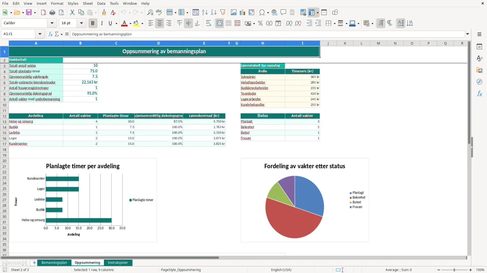Insert a hyperlink
The width and height of the screenshot is (487, 273).
click(275, 13)
